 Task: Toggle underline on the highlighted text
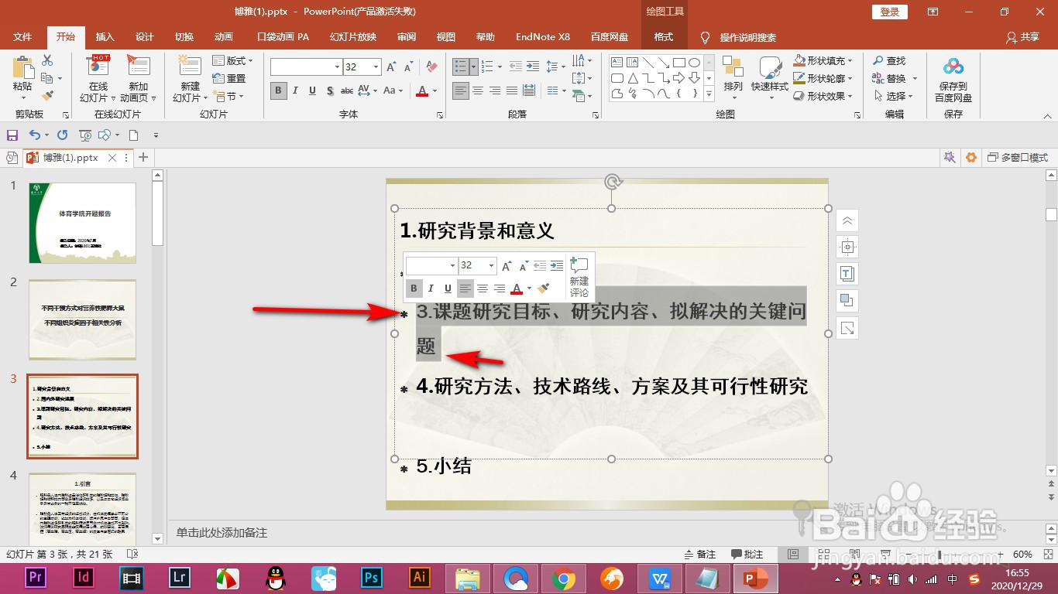click(448, 288)
